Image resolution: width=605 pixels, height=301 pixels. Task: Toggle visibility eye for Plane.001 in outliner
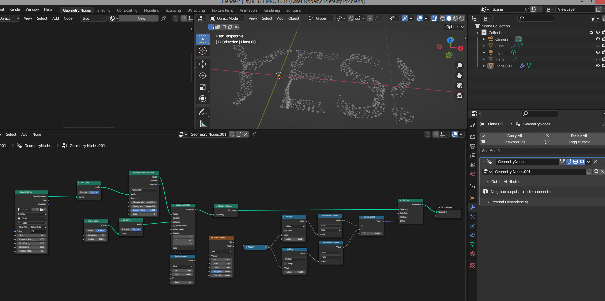[x=598, y=66]
